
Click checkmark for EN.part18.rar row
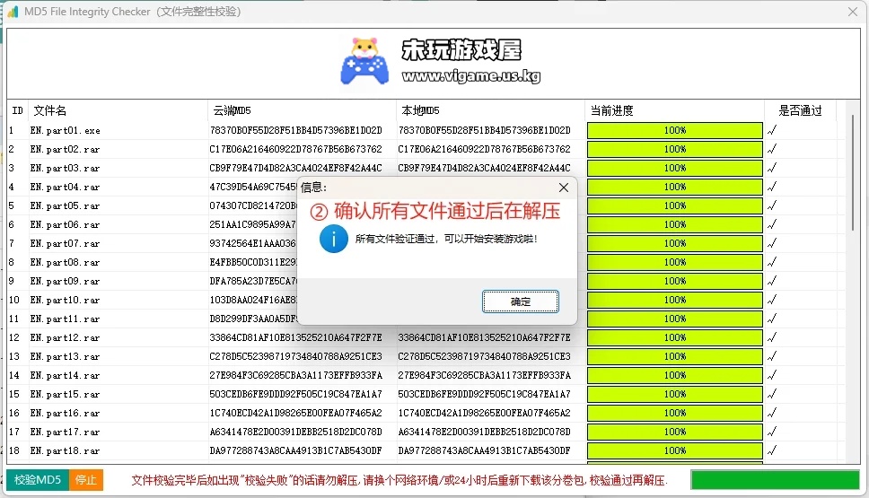pyautogui.click(x=772, y=450)
